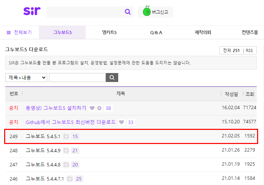Click the folder icon beside 5.4.4.8

pos(66,165)
